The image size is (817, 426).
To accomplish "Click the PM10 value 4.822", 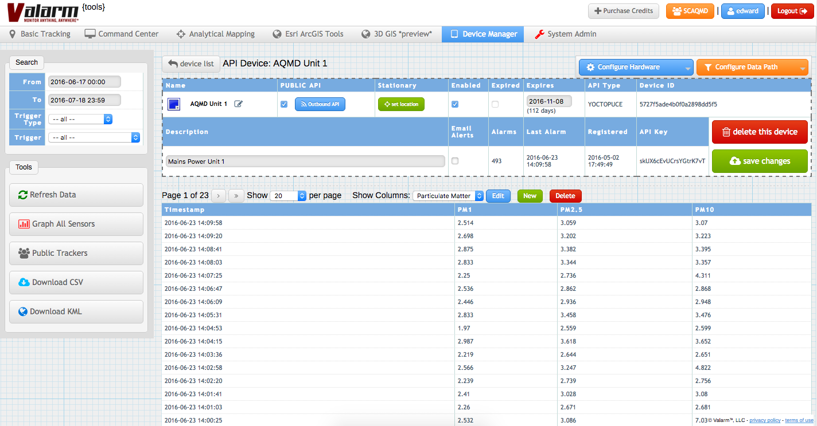I will click(703, 368).
